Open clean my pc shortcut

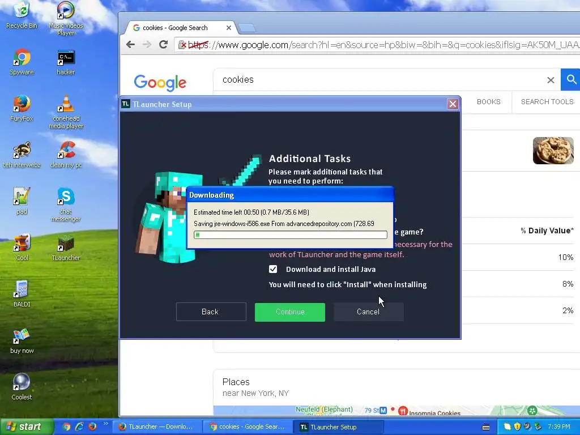pyautogui.click(x=66, y=155)
